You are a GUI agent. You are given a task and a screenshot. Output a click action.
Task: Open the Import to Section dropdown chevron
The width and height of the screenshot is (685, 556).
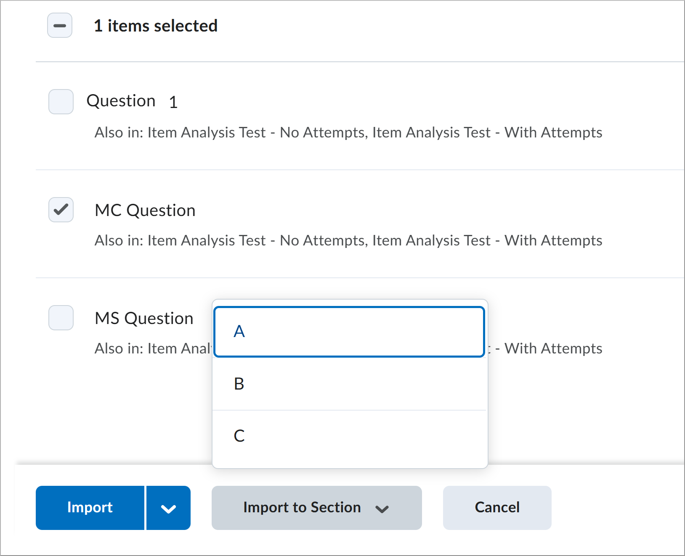click(382, 509)
